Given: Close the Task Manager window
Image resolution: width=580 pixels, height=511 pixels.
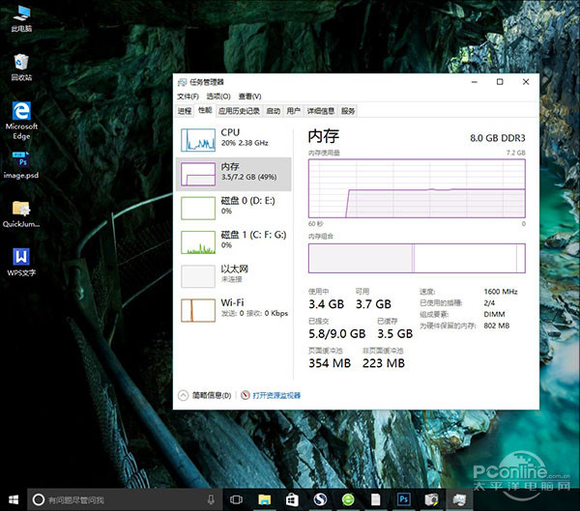Looking at the screenshot, I should [526, 82].
